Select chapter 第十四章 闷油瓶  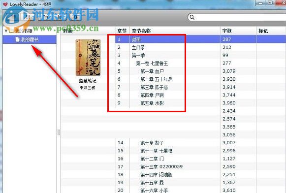(157, 175)
